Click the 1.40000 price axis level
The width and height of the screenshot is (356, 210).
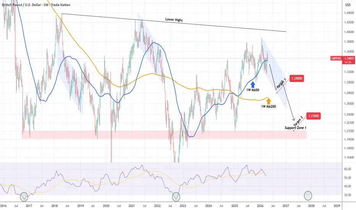[349, 32]
